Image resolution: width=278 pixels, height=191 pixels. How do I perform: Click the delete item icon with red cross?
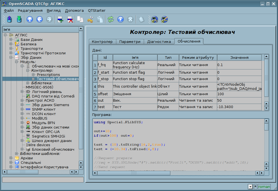[x=70, y=19]
